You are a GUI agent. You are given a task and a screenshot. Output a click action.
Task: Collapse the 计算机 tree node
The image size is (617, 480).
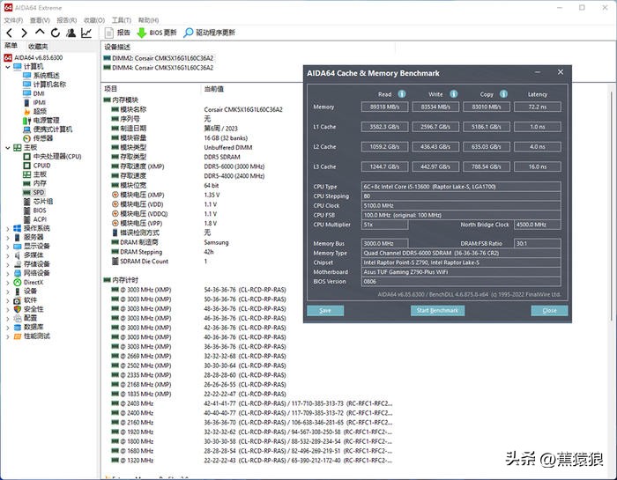(x=8, y=67)
